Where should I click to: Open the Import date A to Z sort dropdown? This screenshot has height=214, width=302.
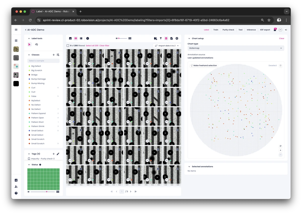[x=167, y=46]
